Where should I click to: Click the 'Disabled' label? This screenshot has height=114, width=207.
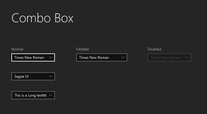coord(154,49)
